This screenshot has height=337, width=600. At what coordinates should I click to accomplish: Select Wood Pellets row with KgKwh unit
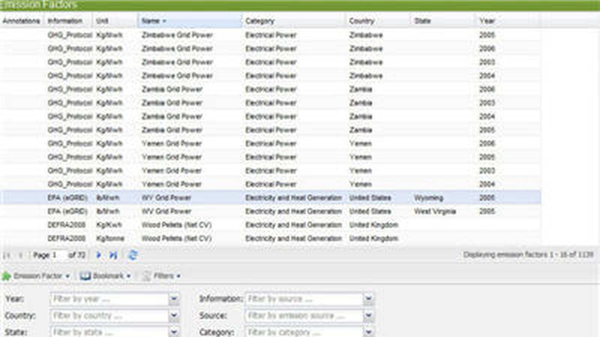coord(270,225)
